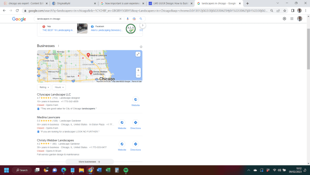Open Google quick settings gear

click(x=284, y=19)
